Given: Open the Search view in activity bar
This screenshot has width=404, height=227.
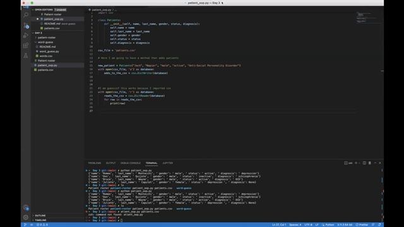Looking at the screenshot, I should [x=26, y=15].
